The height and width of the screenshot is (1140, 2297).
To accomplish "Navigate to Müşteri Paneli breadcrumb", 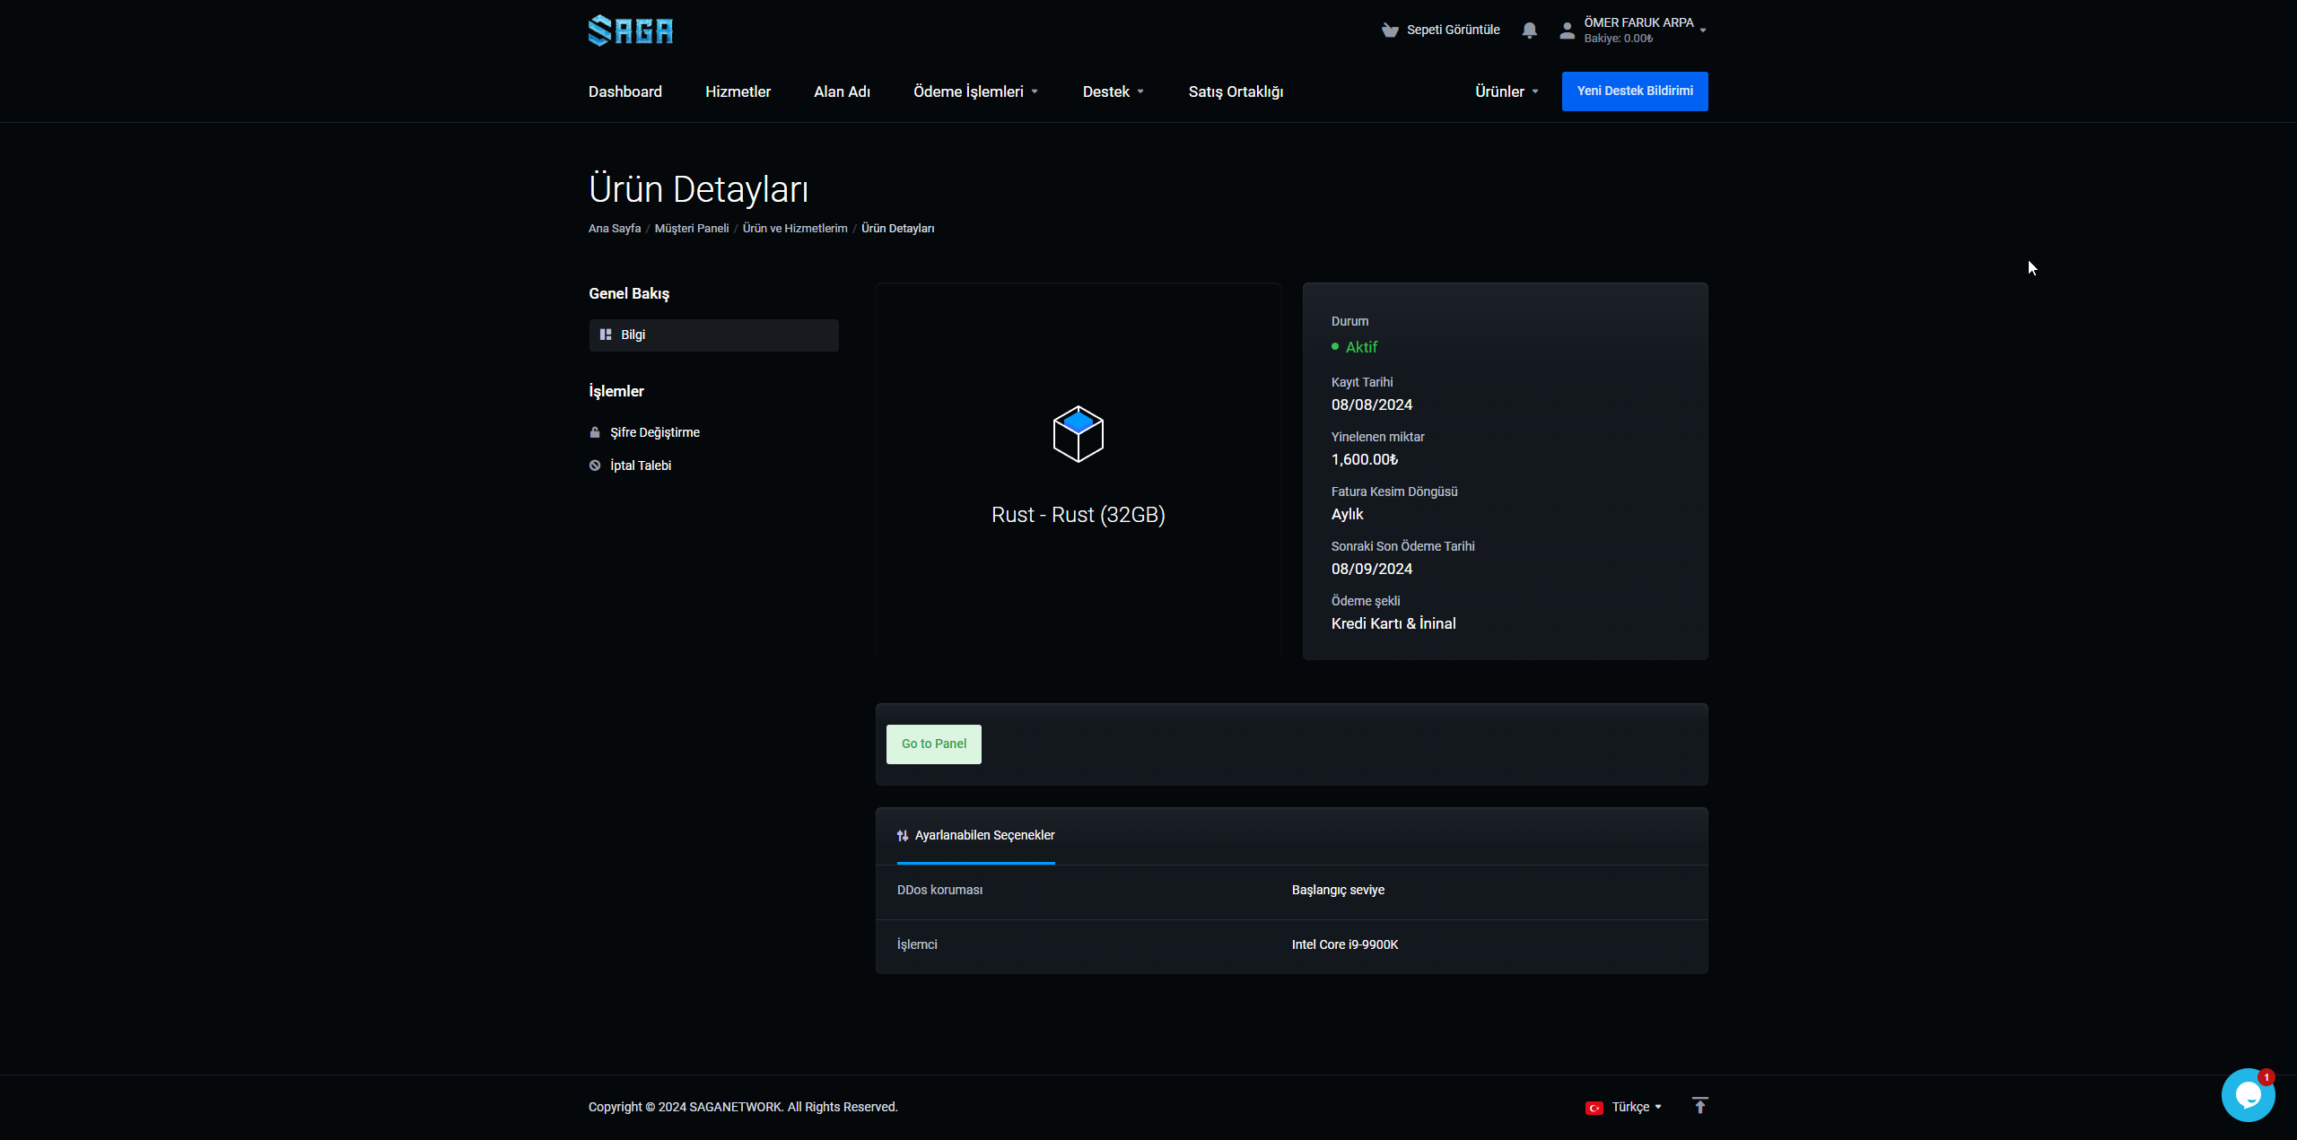I will pos(692,229).
